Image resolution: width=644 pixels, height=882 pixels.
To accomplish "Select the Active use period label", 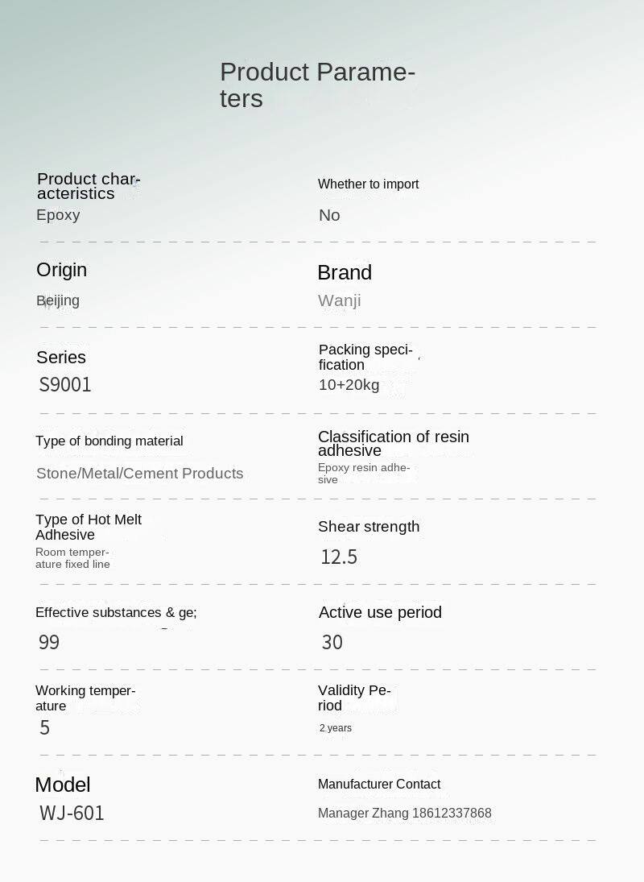I will [380, 613].
